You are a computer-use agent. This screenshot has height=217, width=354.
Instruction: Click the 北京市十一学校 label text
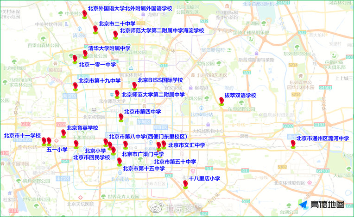point(22,135)
